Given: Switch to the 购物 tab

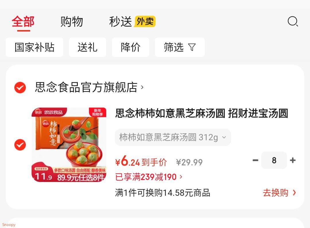Looking at the screenshot, I should (71, 21).
